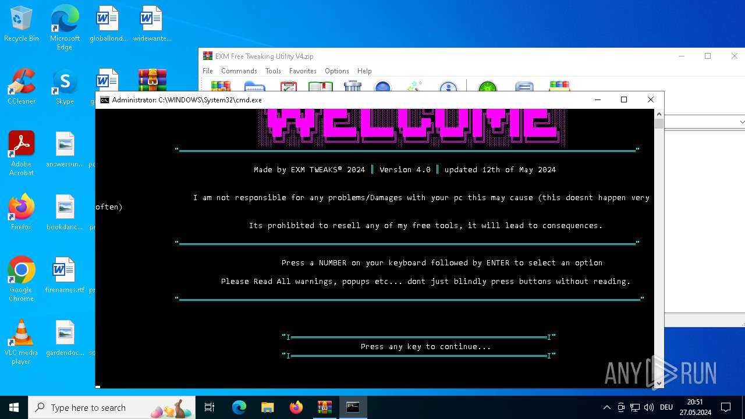Open the Commands menu in WinRAR
This screenshot has height=419, width=745.
[x=239, y=71]
